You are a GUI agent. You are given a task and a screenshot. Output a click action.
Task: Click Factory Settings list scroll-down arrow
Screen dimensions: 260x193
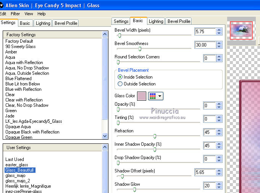pos(105,136)
